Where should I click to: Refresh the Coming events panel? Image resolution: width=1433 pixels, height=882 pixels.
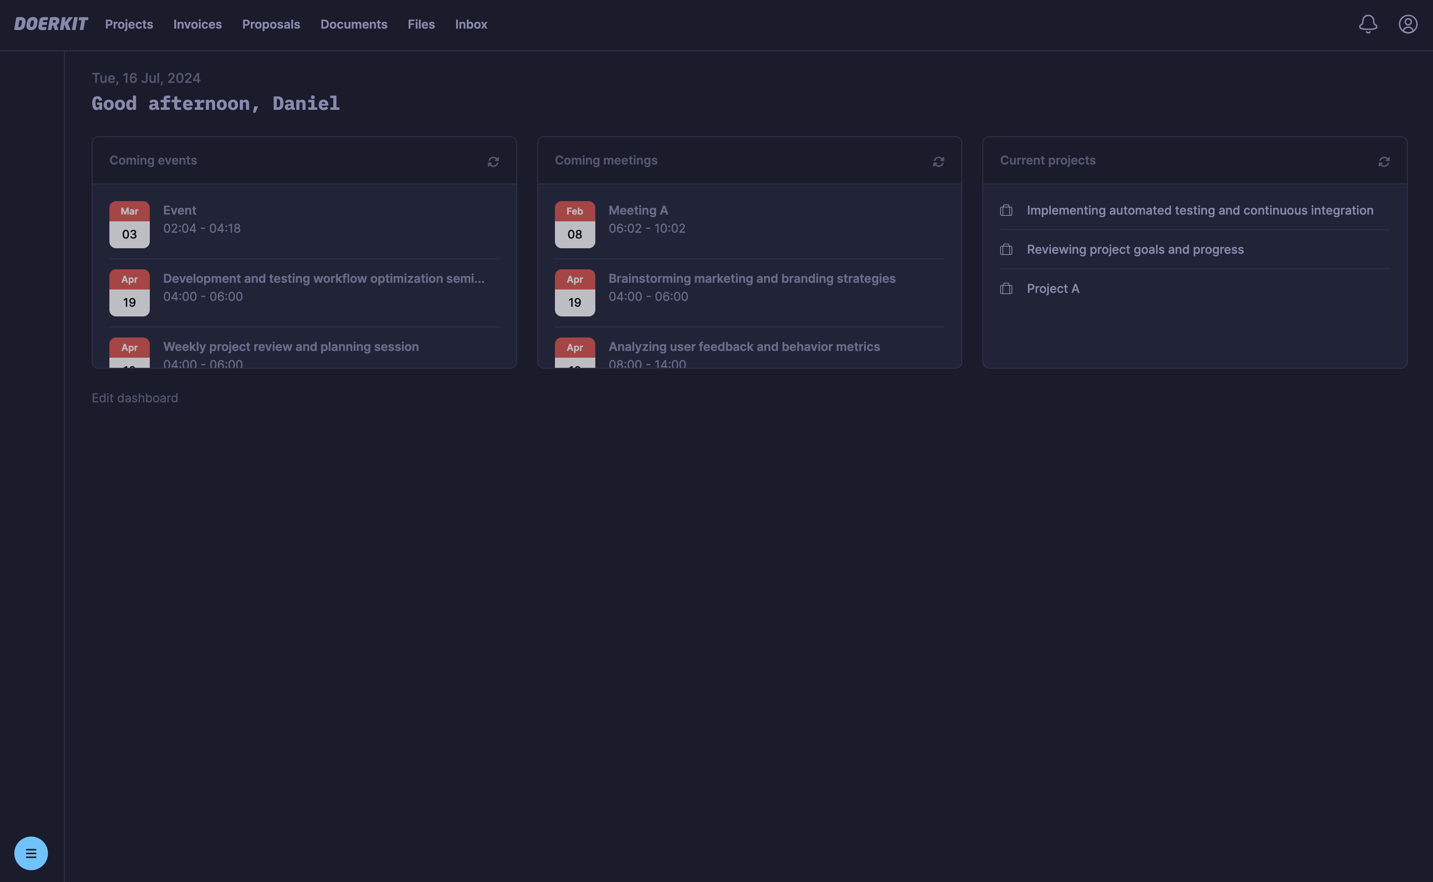tap(493, 162)
